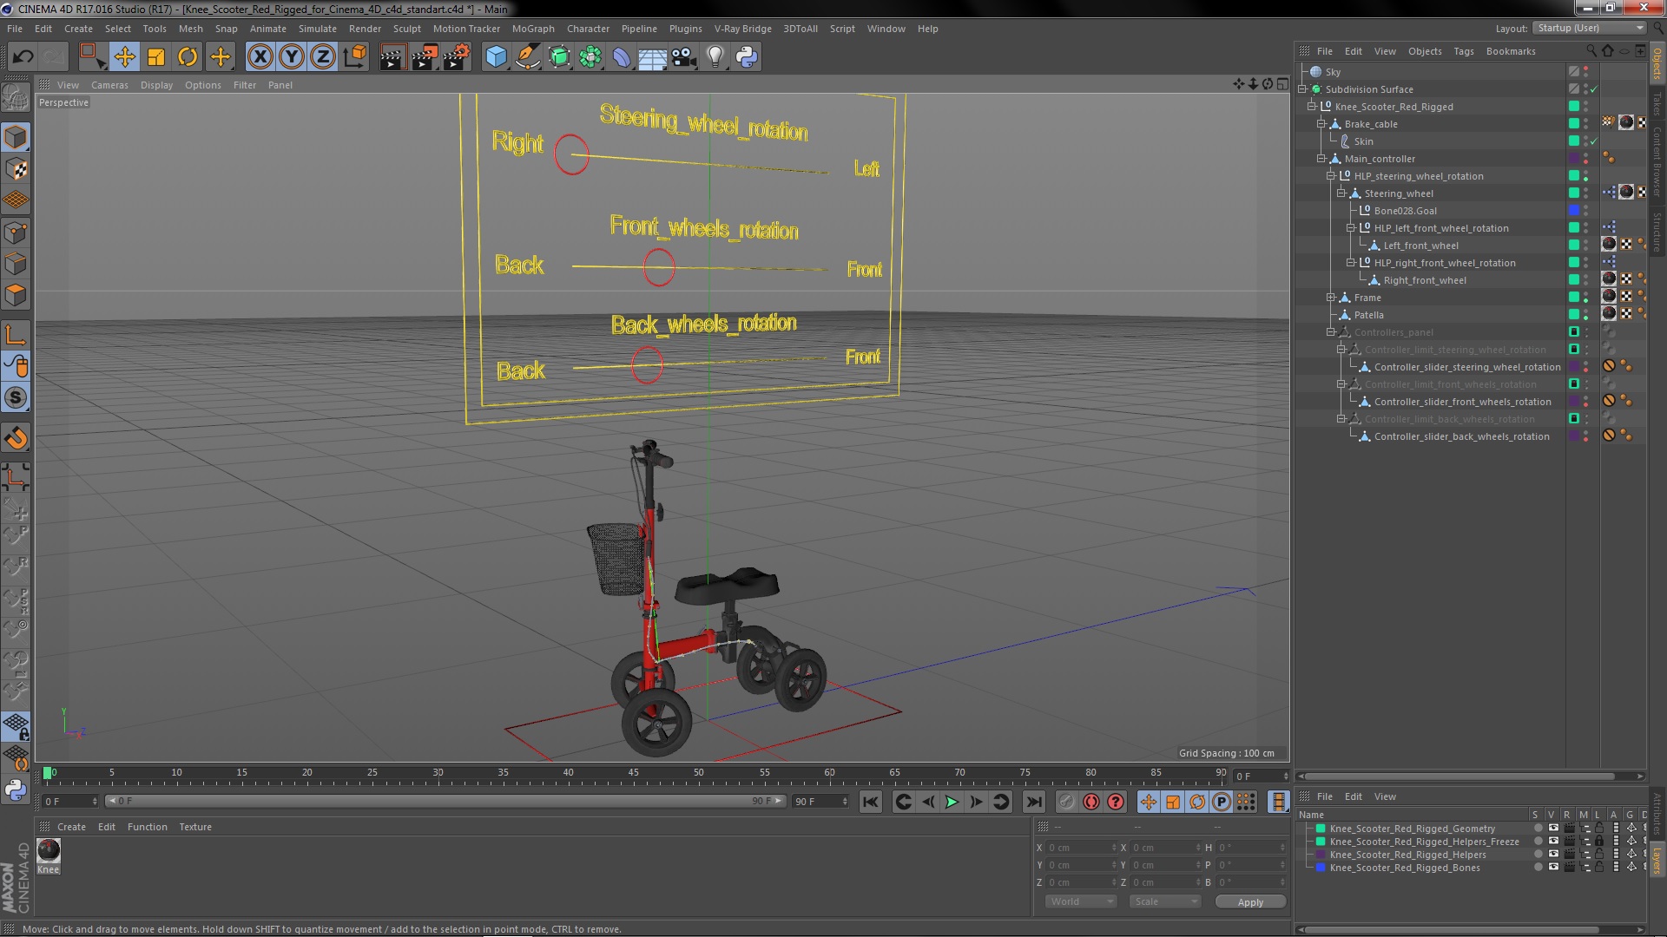Image resolution: width=1667 pixels, height=937 pixels.
Task: Open the MoGraph menu
Action: tap(533, 29)
